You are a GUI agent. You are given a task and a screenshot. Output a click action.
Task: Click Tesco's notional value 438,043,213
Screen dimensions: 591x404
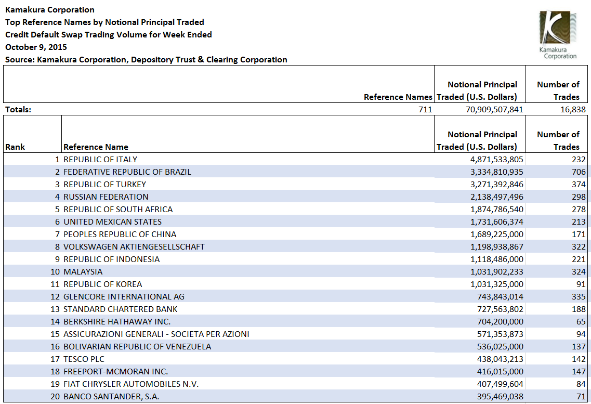click(500, 358)
